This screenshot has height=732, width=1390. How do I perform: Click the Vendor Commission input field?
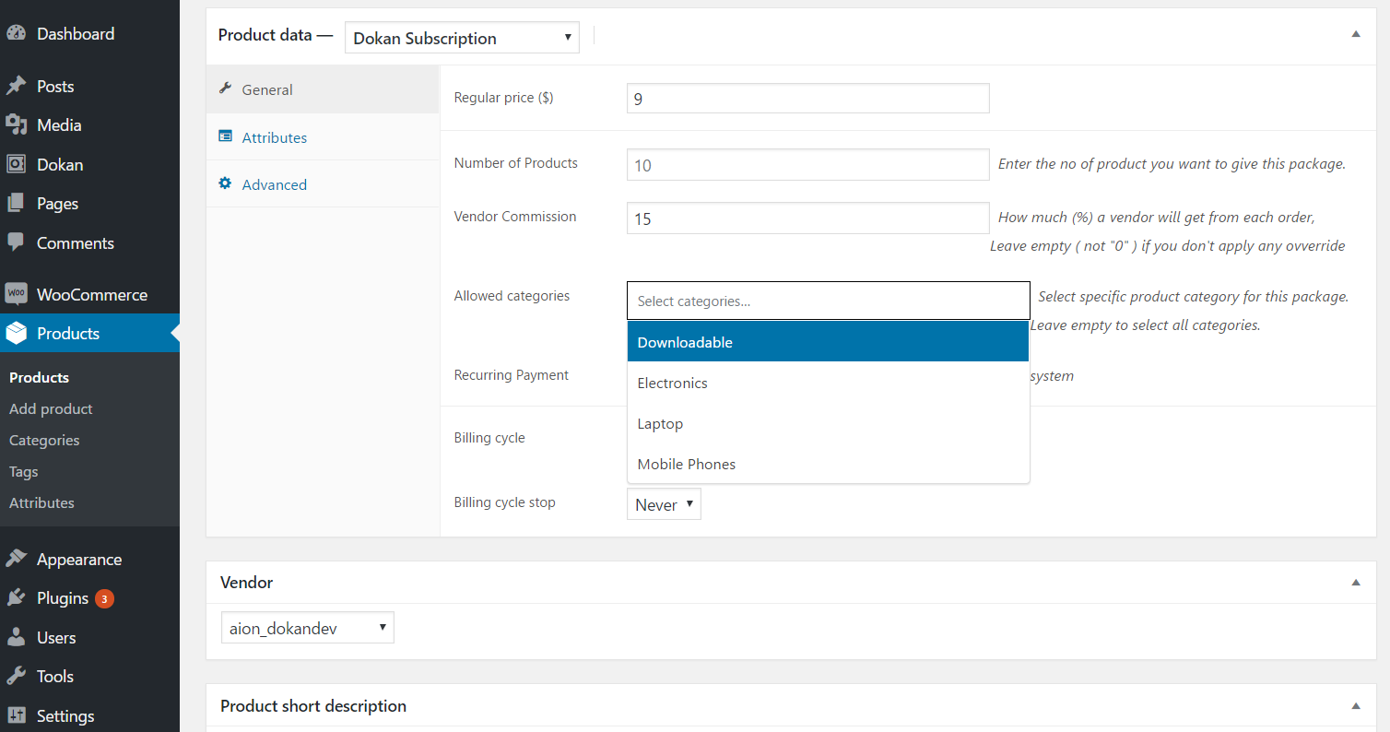[x=807, y=218]
